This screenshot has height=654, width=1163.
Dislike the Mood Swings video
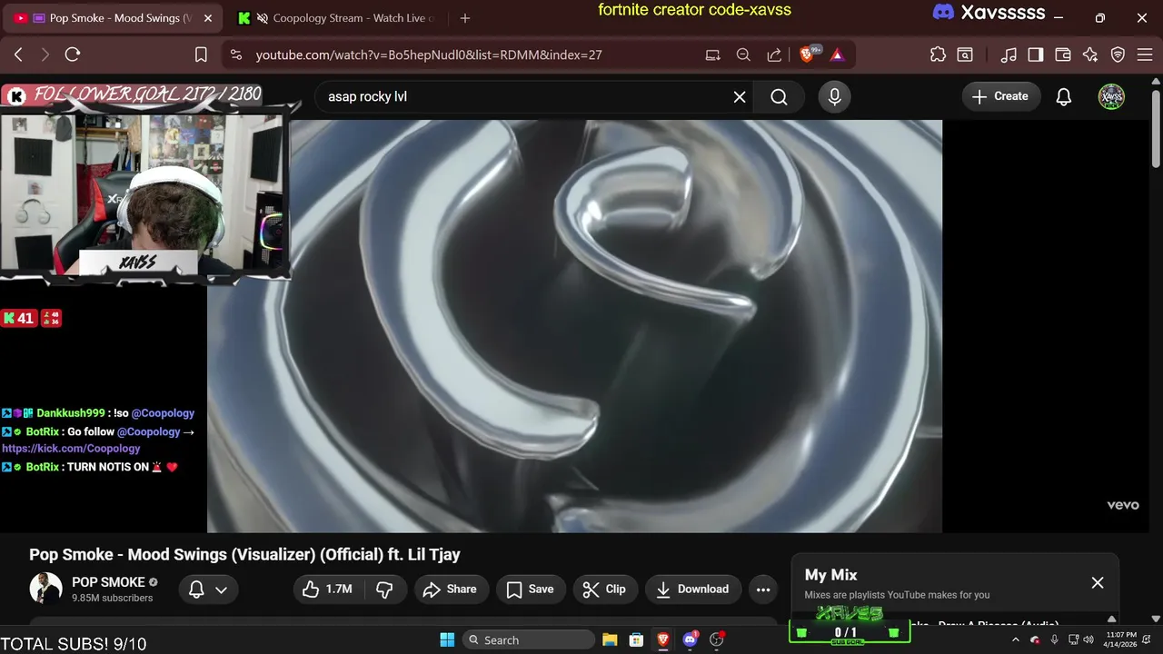click(x=384, y=590)
